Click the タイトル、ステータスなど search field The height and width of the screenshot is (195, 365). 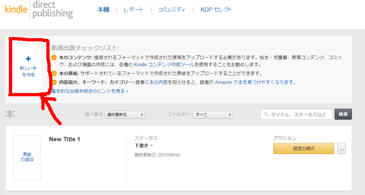pyautogui.click(x=296, y=114)
